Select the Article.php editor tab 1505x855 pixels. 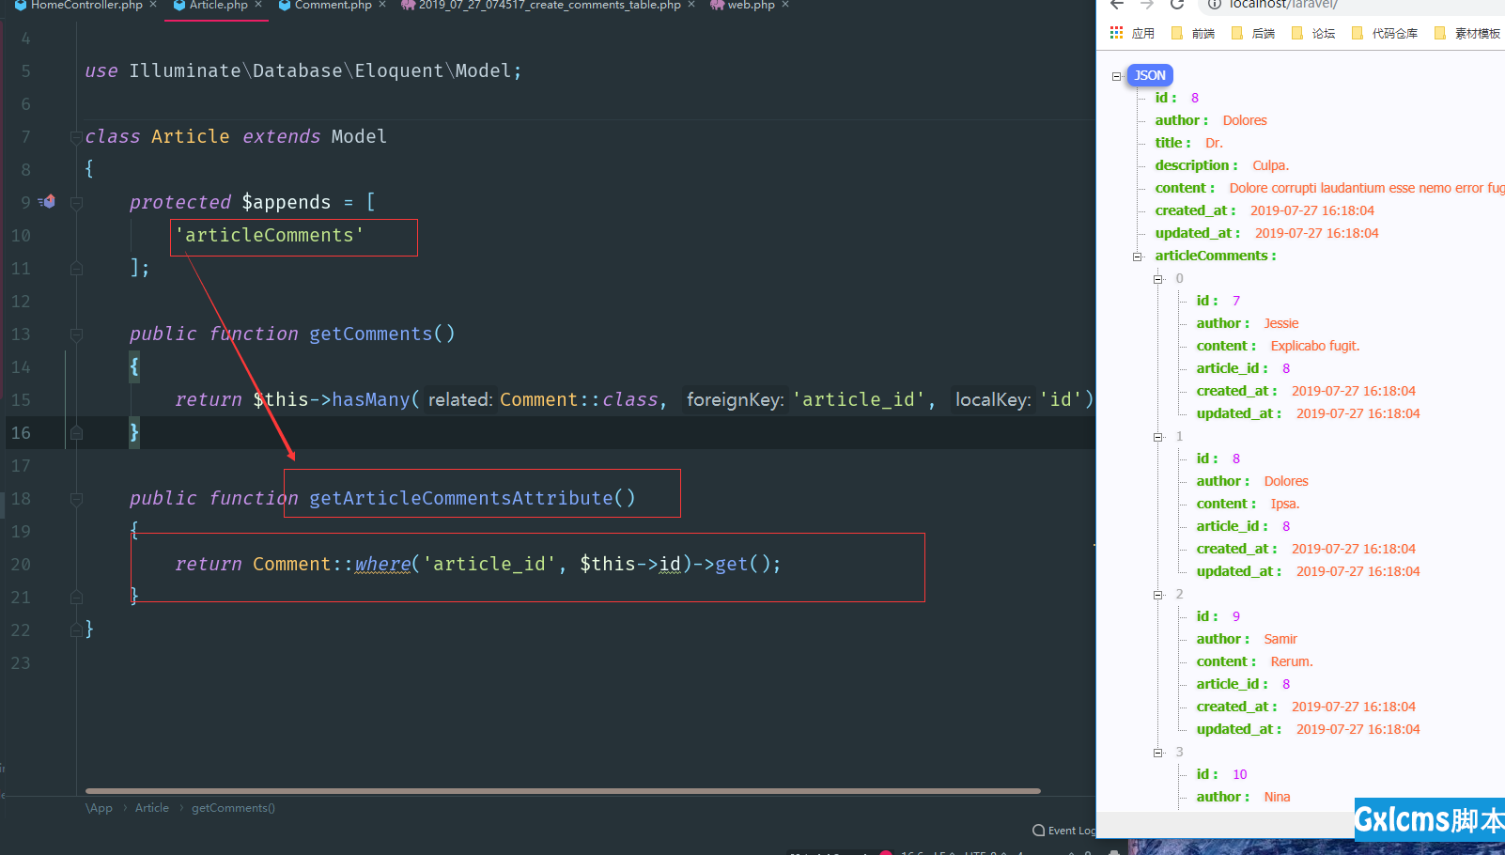pos(216,6)
